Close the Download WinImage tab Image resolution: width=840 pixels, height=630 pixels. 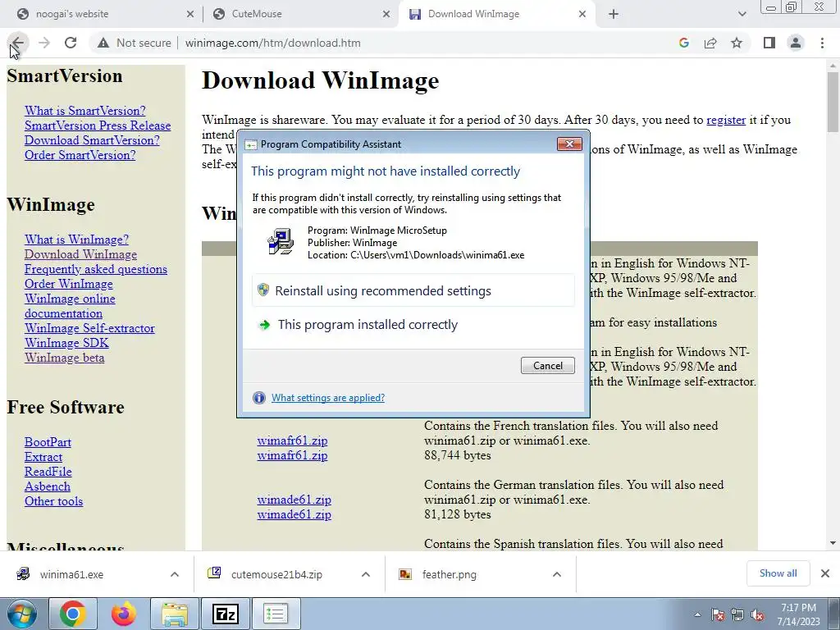pos(582,15)
